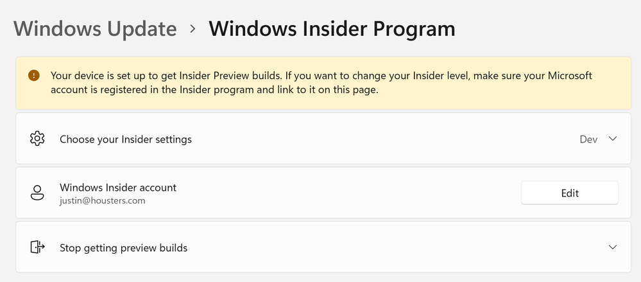Screen dimensions: 641x282
Task: Click the Windows Insider Program page heading
Action: (x=332, y=29)
